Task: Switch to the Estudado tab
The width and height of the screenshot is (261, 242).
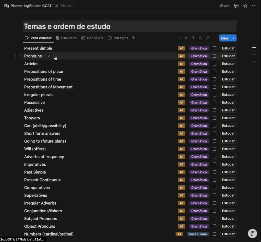Action: click(x=66, y=38)
